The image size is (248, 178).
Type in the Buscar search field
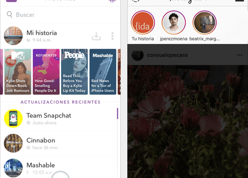point(57,15)
